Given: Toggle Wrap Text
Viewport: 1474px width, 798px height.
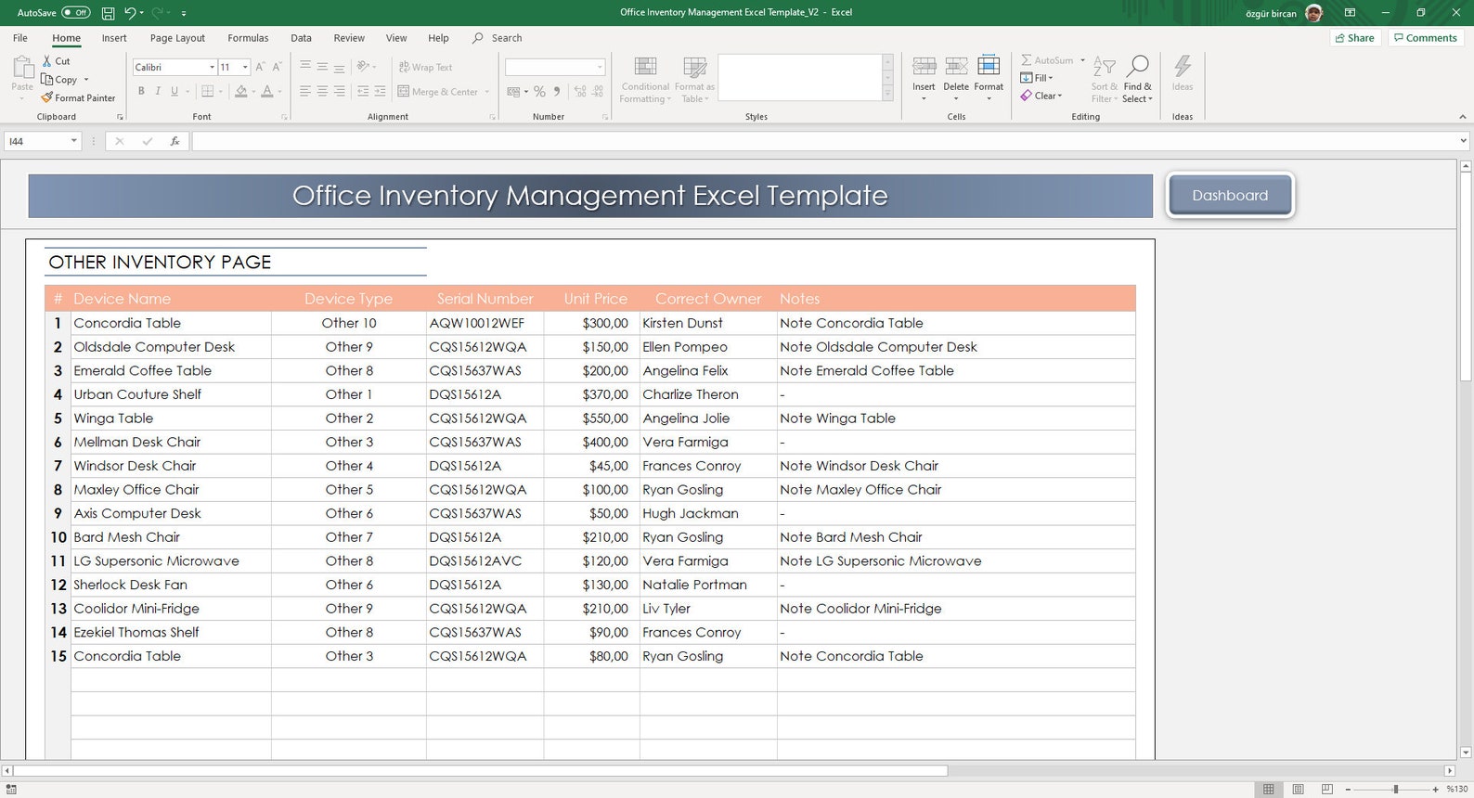Looking at the screenshot, I should click(425, 67).
